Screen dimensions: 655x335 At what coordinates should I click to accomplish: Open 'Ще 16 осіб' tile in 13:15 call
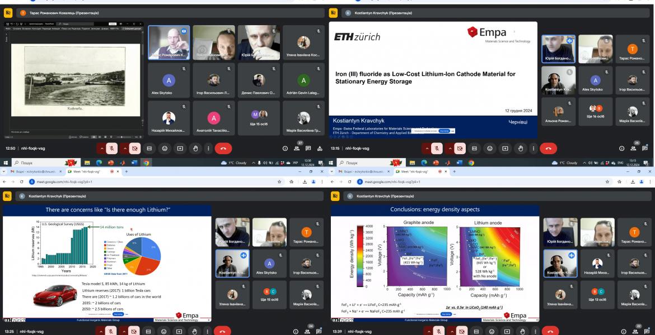595,111
